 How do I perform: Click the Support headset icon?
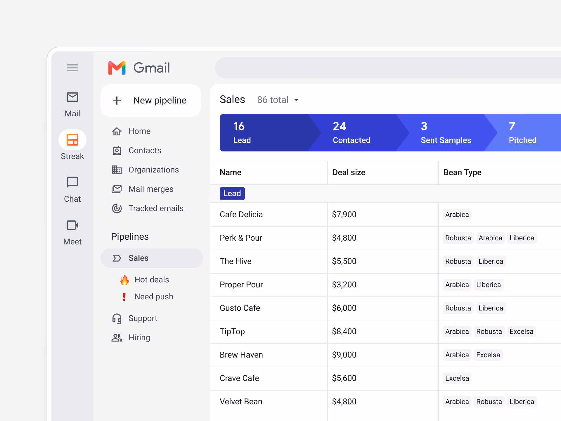click(x=117, y=318)
